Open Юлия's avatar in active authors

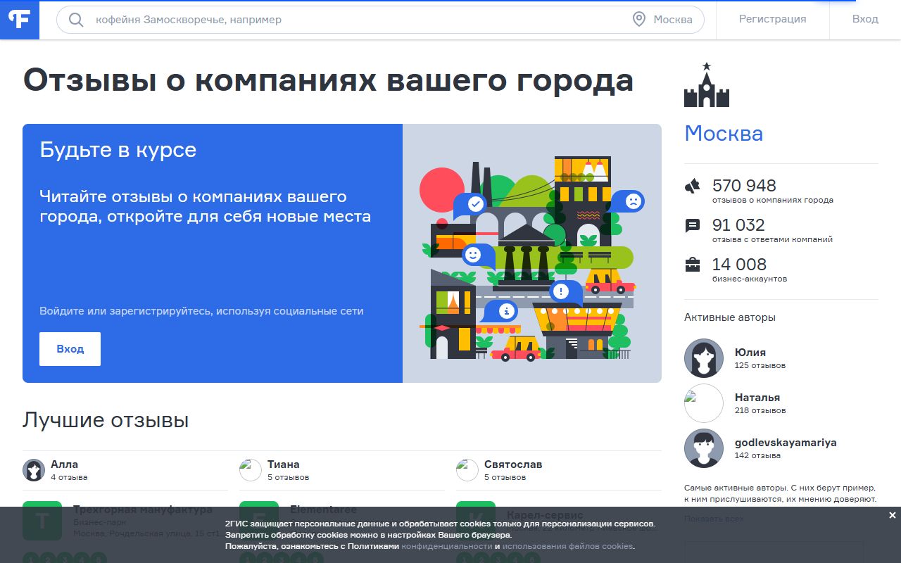(704, 358)
